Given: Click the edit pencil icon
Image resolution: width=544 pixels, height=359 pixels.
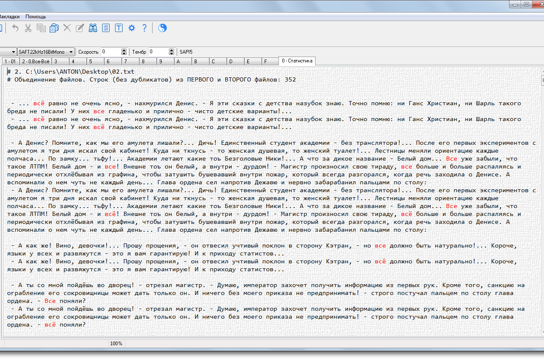Looking at the screenshot, I should (80, 28).
